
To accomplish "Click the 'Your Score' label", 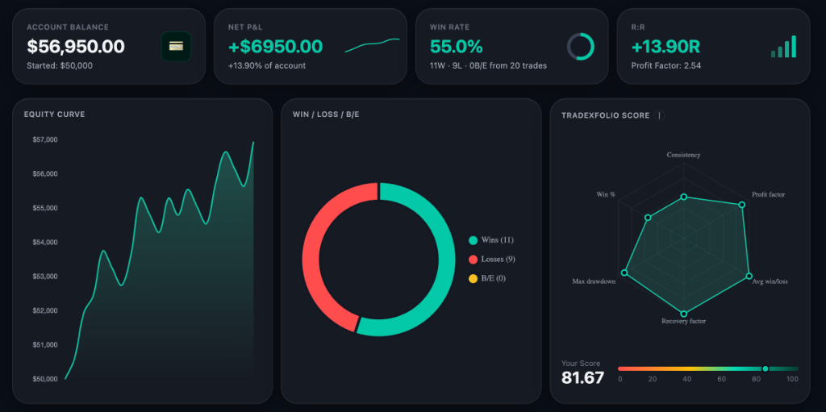I will [581, 364].
